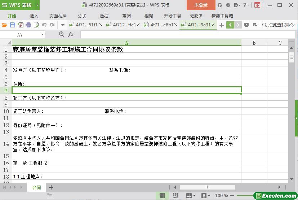The height and width of the screenshot is (200, 298).
Task: Open the feedback icon dropdown in title bar
Action: 237,5
